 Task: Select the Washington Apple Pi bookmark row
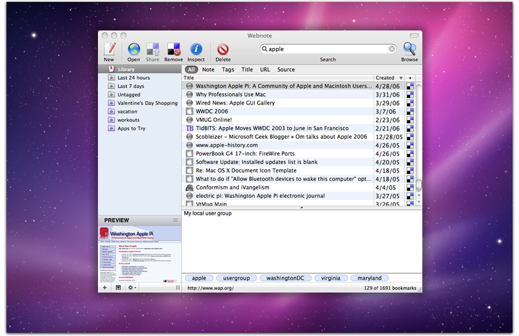pyautogui.click(x=298, y=86)
